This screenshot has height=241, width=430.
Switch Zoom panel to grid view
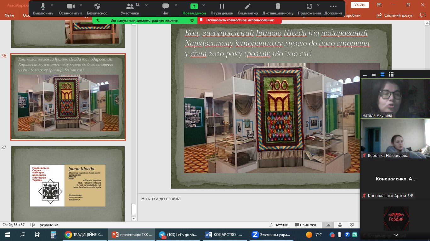coord(391,75)
